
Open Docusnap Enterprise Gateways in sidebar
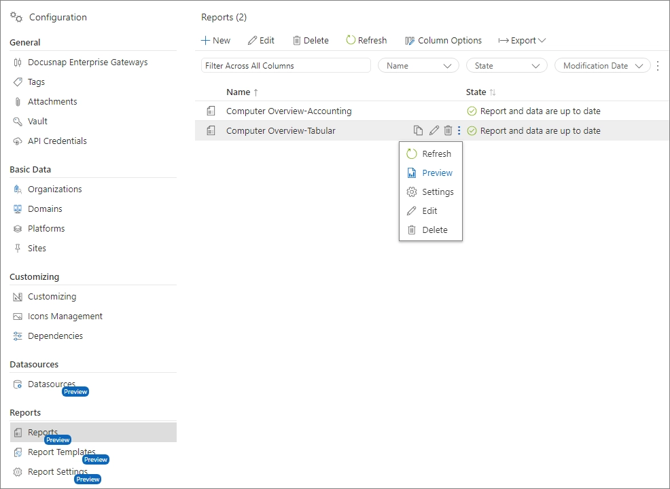click(87, 62)
